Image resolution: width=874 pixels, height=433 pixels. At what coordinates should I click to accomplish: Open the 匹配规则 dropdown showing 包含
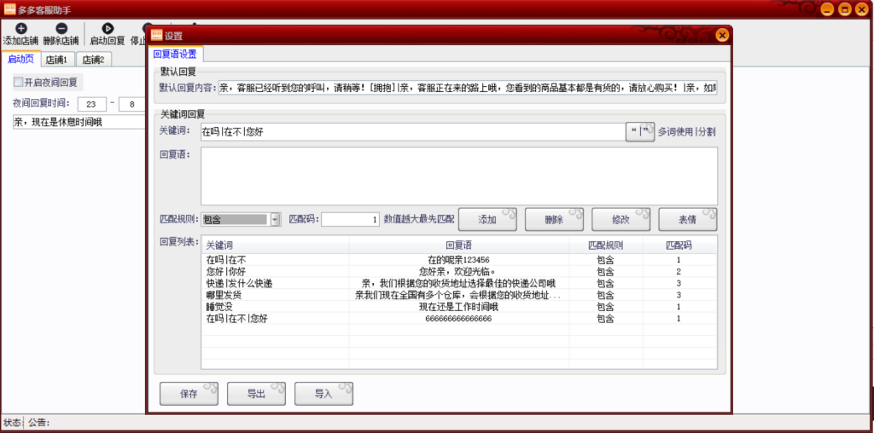click(x=275, y=220)
